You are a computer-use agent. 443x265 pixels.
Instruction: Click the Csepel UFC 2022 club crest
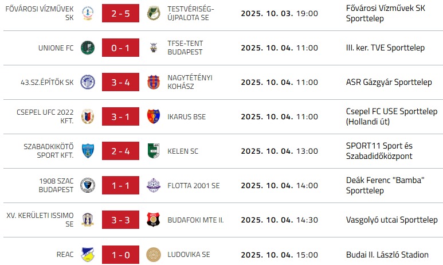pos(87,116)
